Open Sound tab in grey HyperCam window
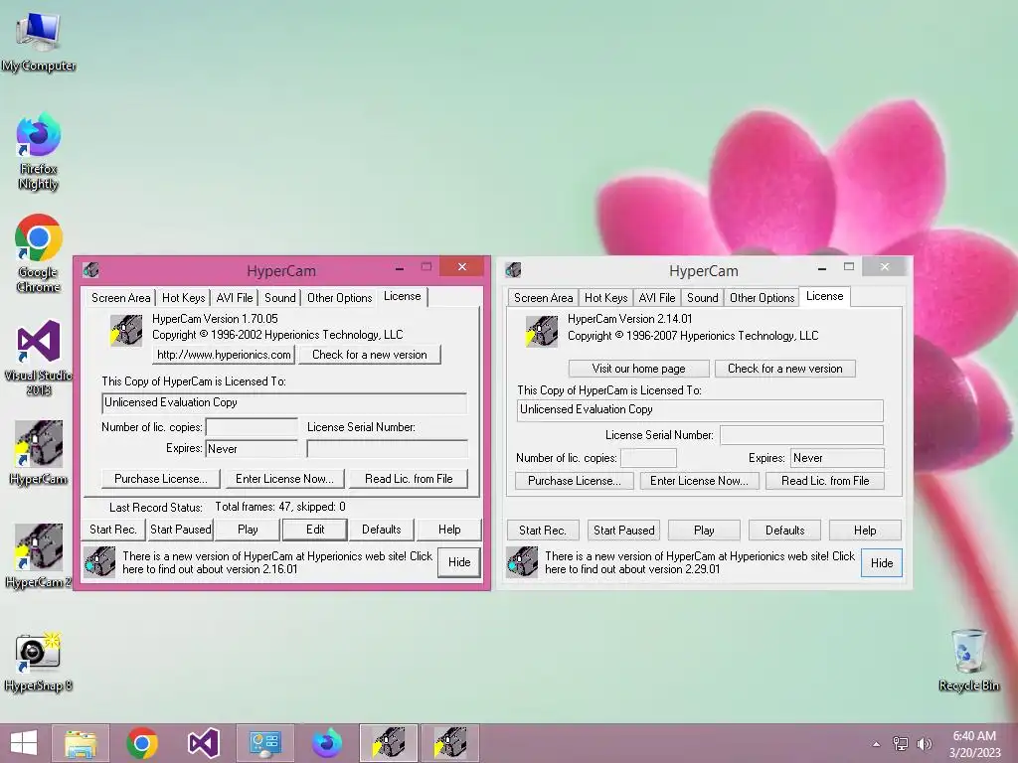This screenshot has height=763, width=1018. (703, 298)
